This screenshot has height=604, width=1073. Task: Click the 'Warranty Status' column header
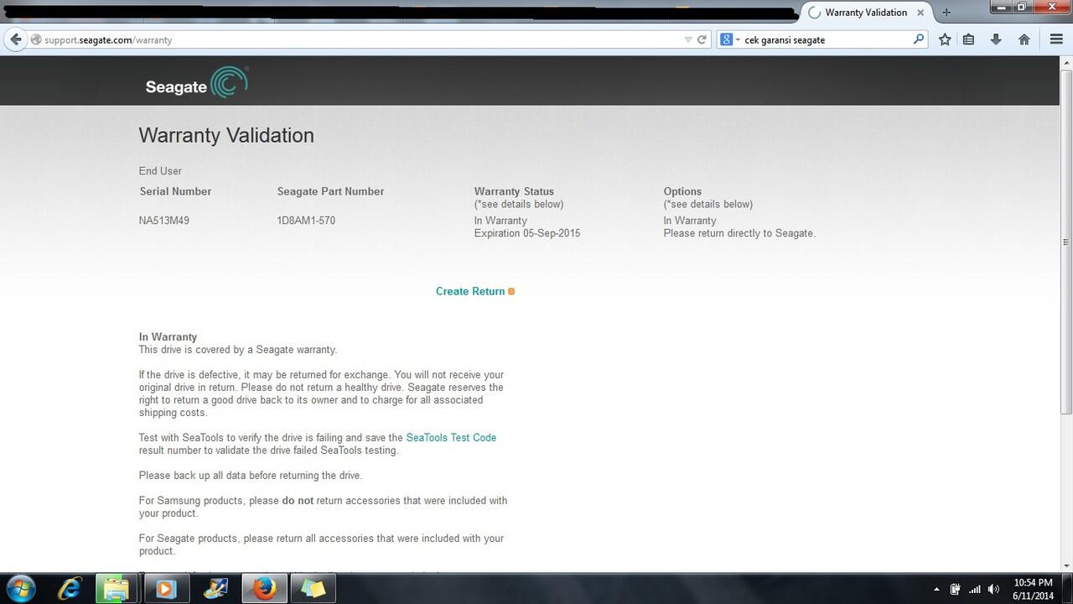tap(514, 191)
